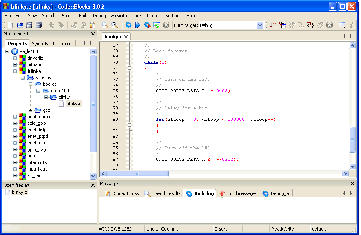Image resolution: width=361 pixels, height=235 pixels.
Task: Toggle the for loop fold marker
Action: [x=130, y=125]
